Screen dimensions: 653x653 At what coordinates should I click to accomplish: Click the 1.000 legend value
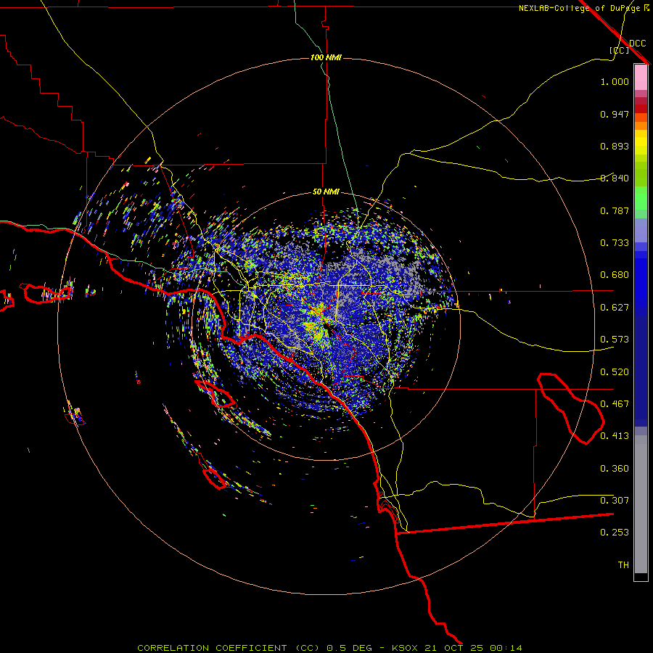pos(615,81)
